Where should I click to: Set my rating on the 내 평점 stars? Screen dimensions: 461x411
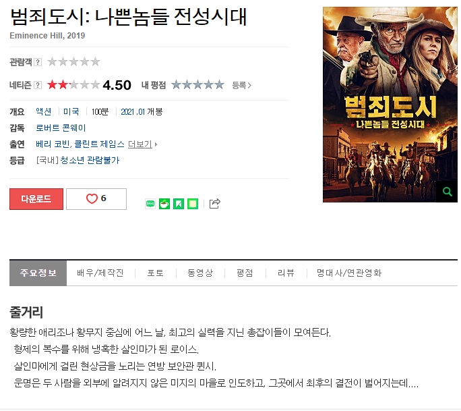pyautogui.click(x=197, y=85)
